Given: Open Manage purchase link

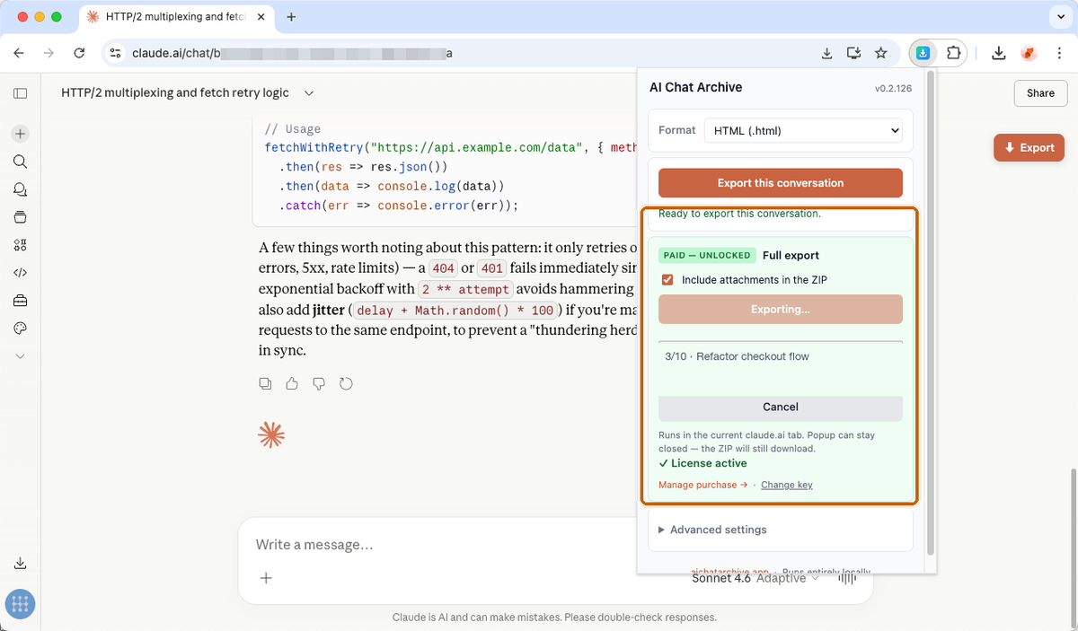Looking at the screenshot, I should [x=703, y=485].
